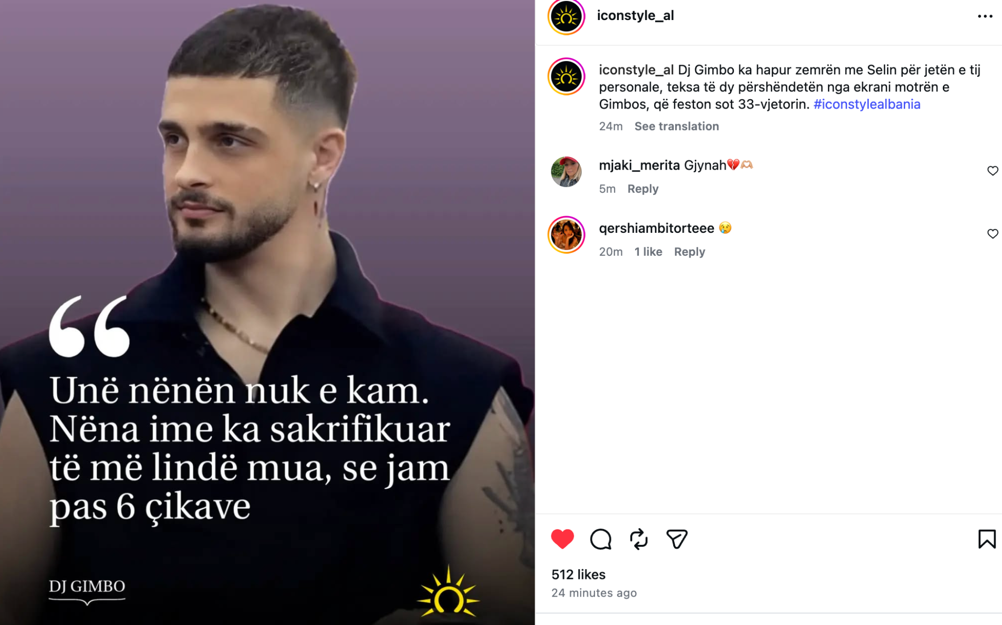Open the #iconstylealbania hashtag
The height and width of the screenshot is (625, 1002).
pyautogui.click(x=866, y=104)
